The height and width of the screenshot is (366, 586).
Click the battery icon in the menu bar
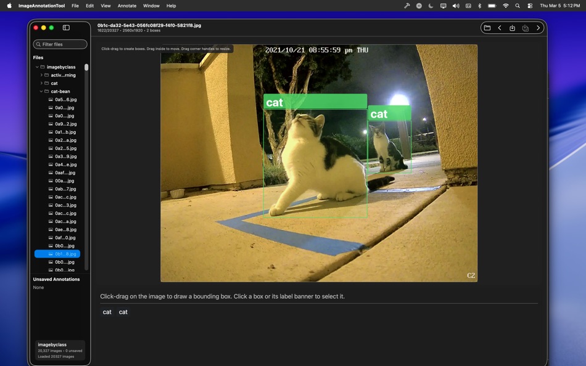pyautogui.click(x=492, y=6)
